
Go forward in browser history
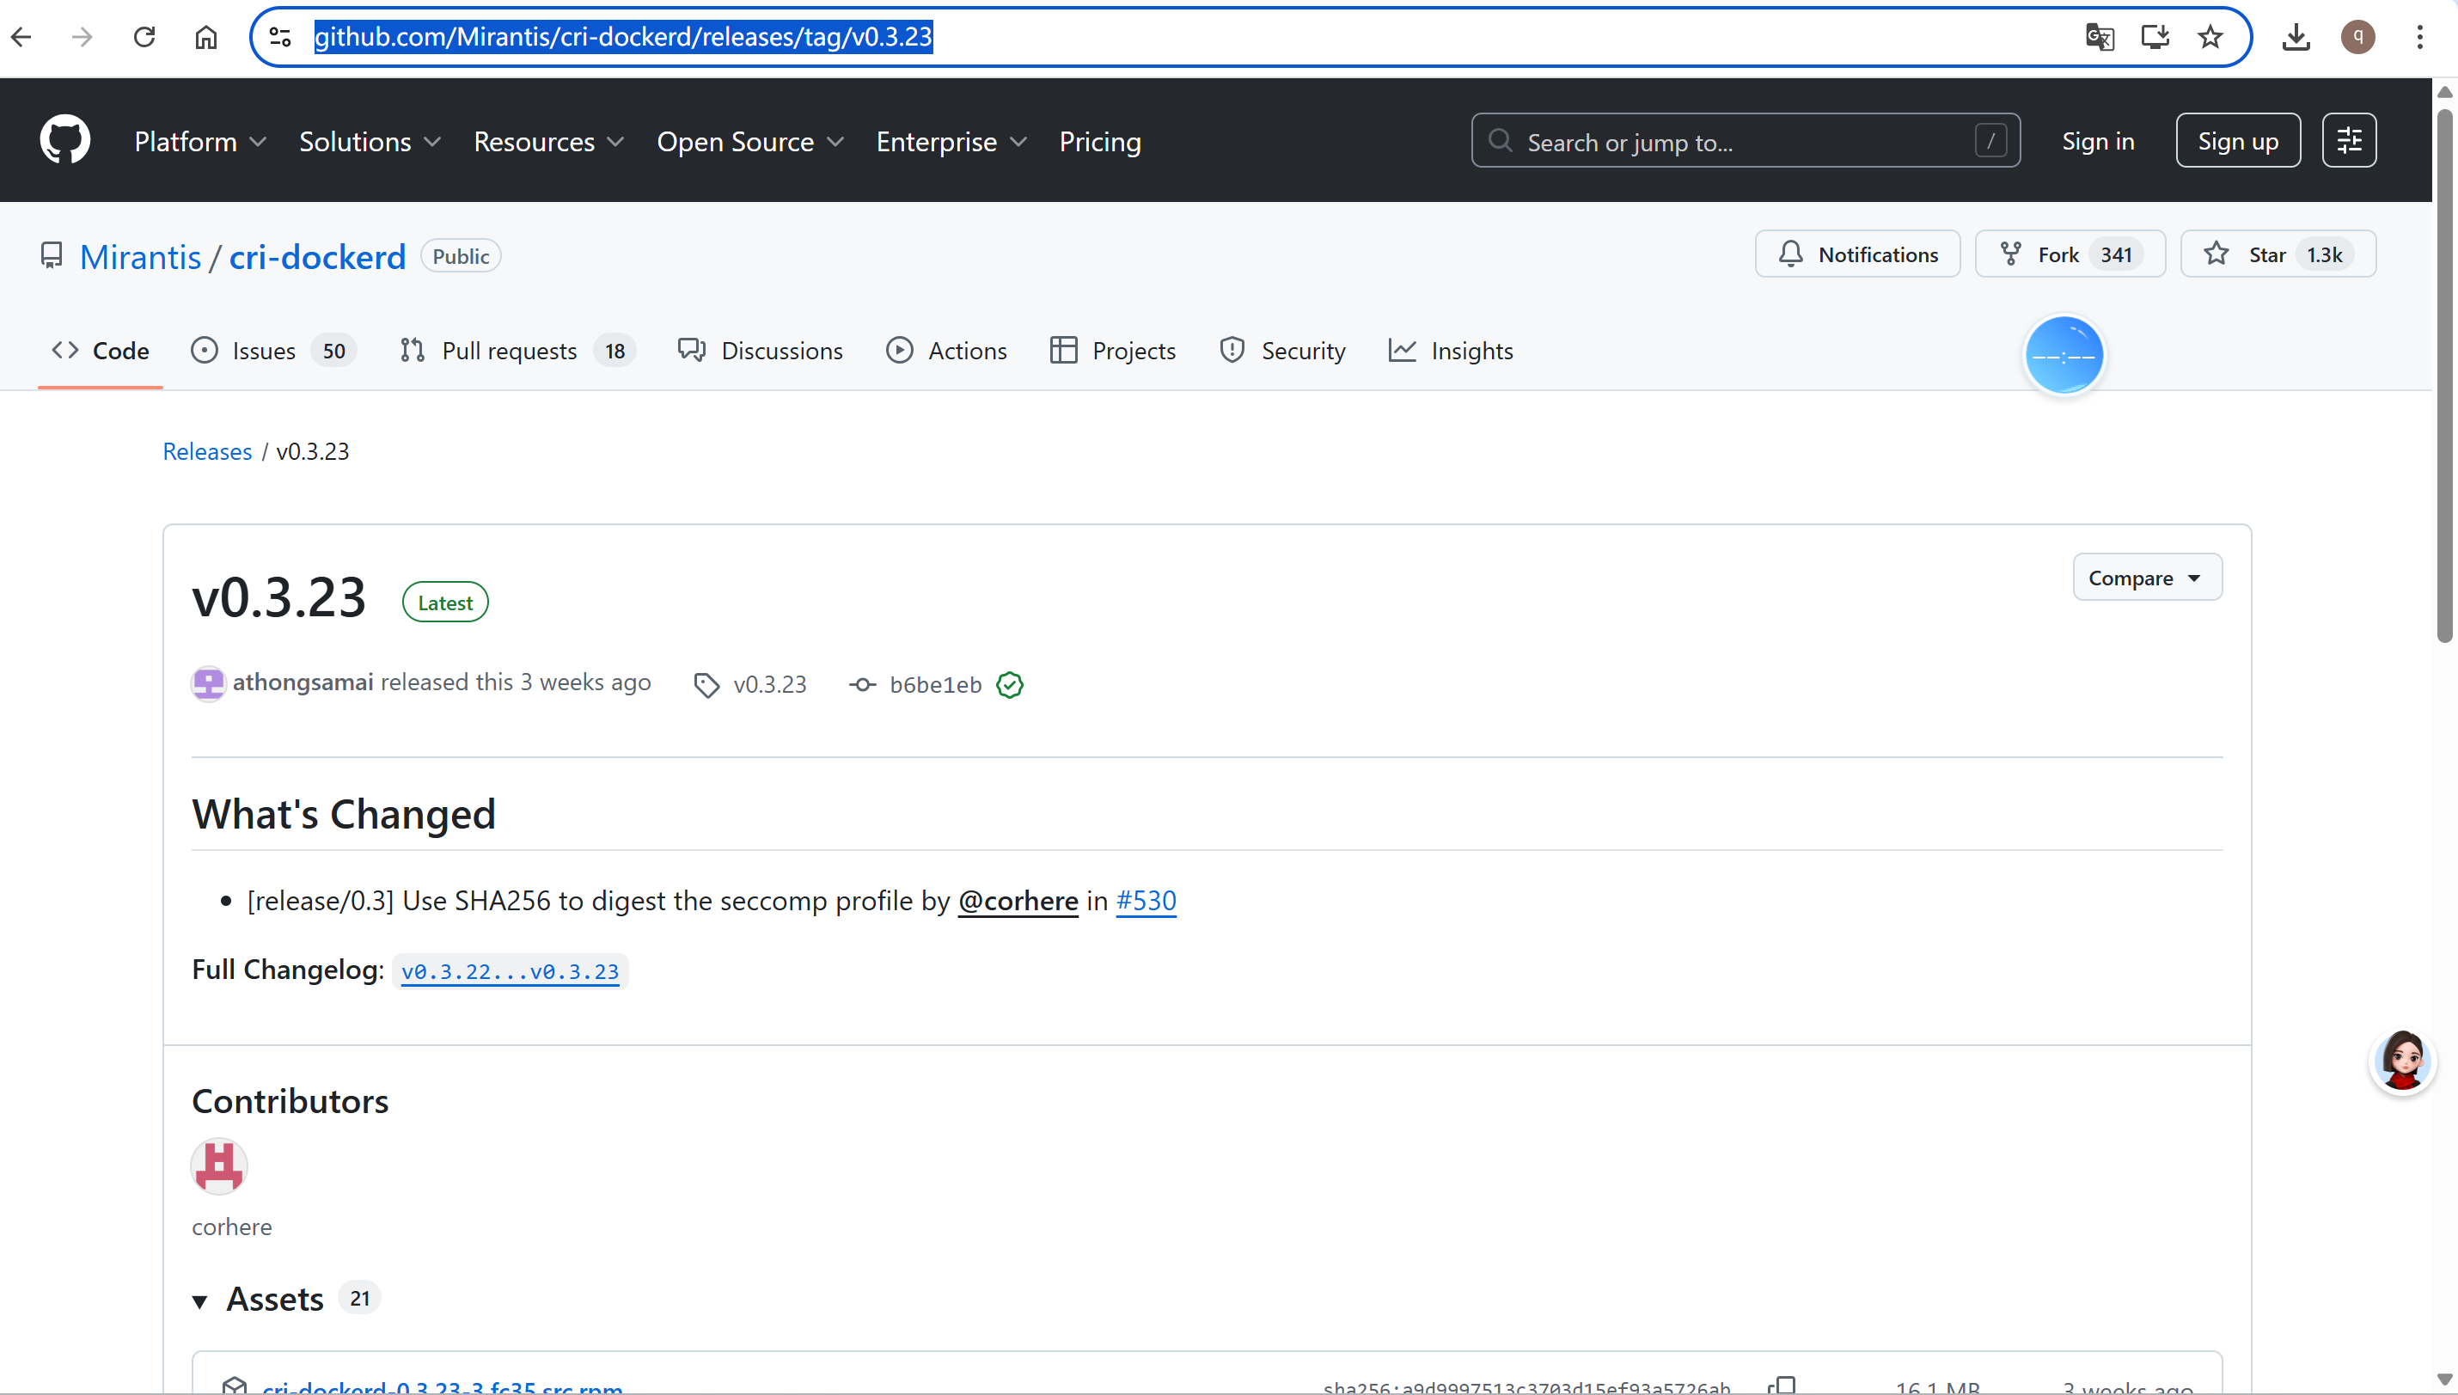(x=83, y=37)
